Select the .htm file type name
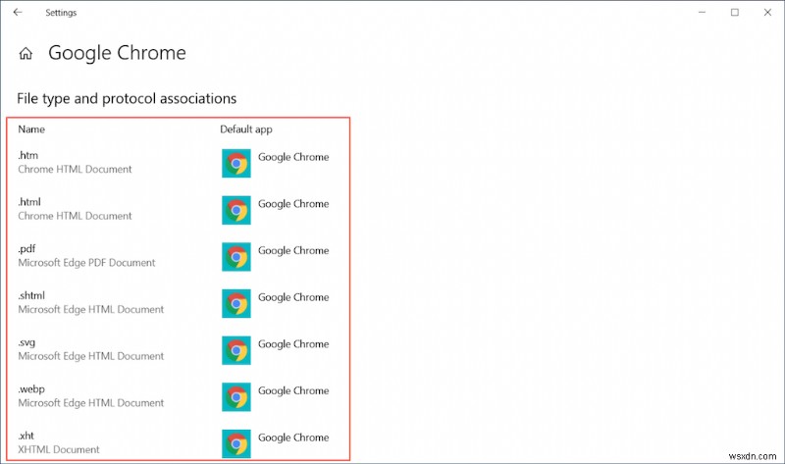785x464 pixels. [x=28, y=155]
